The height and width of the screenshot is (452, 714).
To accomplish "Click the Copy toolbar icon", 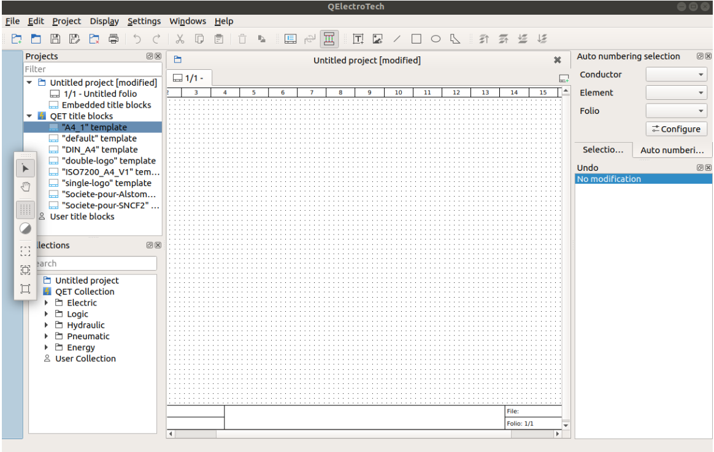I will 199,39.
